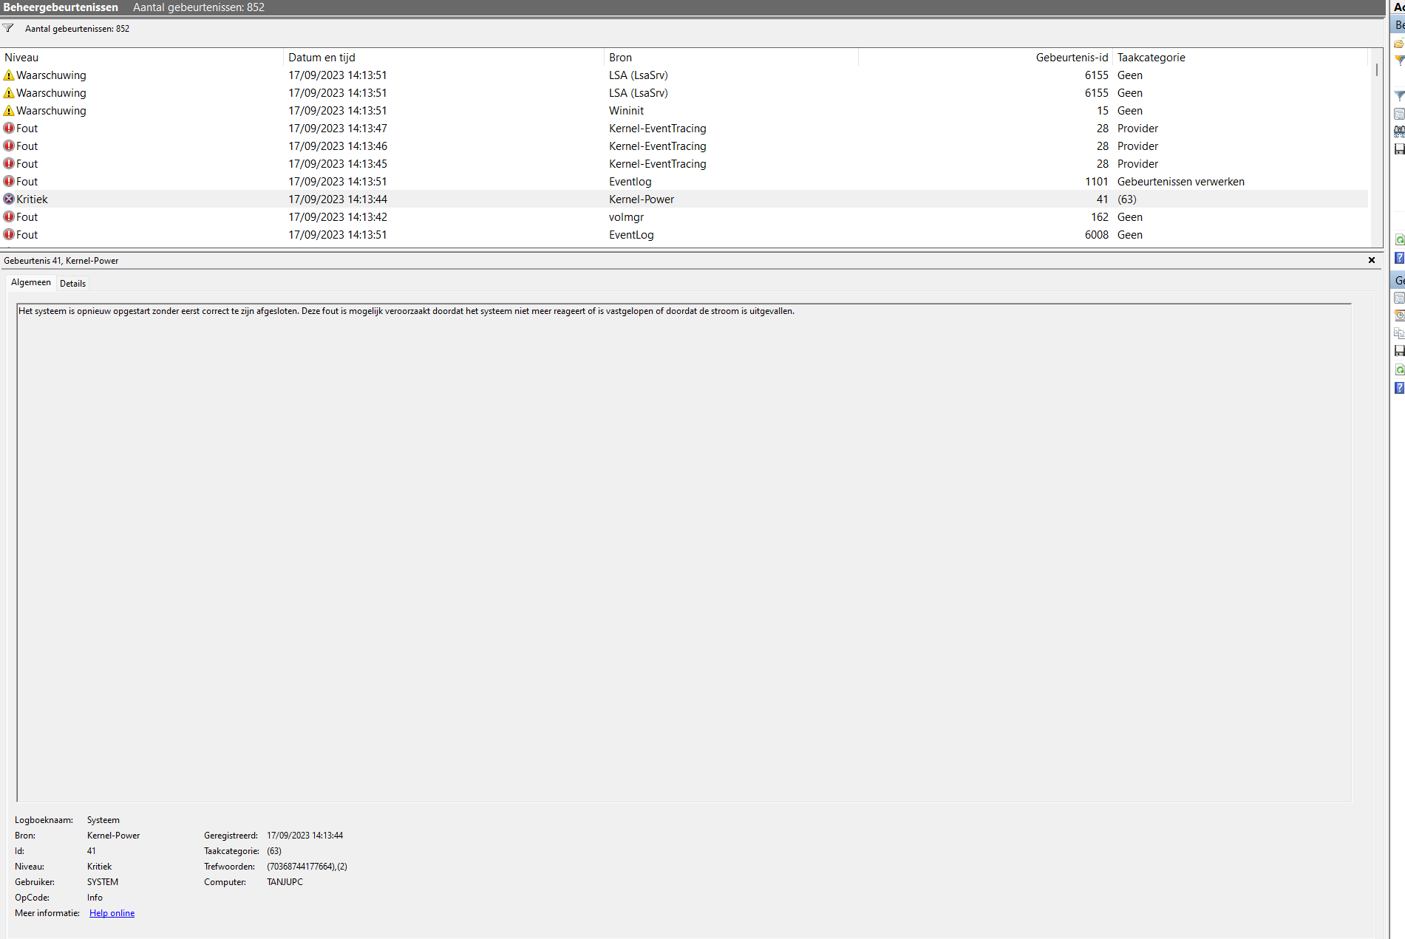Select the Eventlog 1101 error row

click(x=684, y=182)
